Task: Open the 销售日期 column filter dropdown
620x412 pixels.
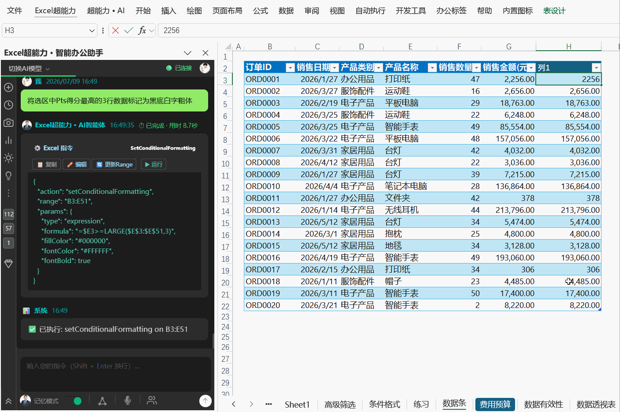Action: (x=335, y=67)
